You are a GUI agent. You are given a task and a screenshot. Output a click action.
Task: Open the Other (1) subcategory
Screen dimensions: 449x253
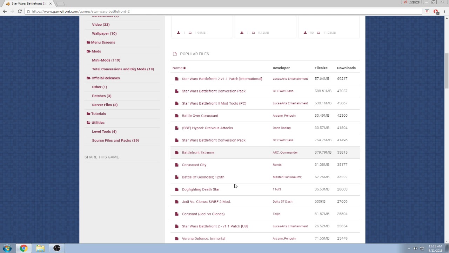click(x=100, y=87)
